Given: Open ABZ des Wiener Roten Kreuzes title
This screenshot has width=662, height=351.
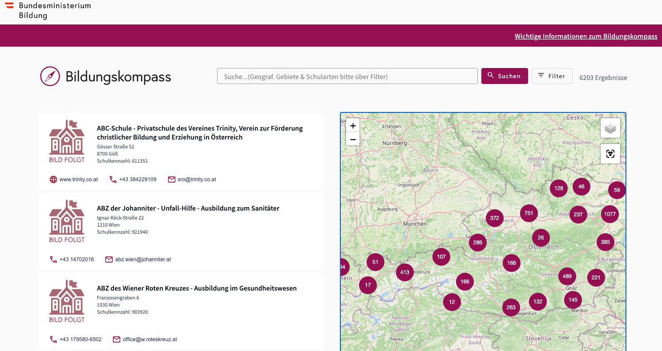Looking at the screenshot, I should [197, 288].
